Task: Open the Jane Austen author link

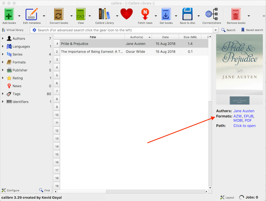Action: tap(244, 111)
